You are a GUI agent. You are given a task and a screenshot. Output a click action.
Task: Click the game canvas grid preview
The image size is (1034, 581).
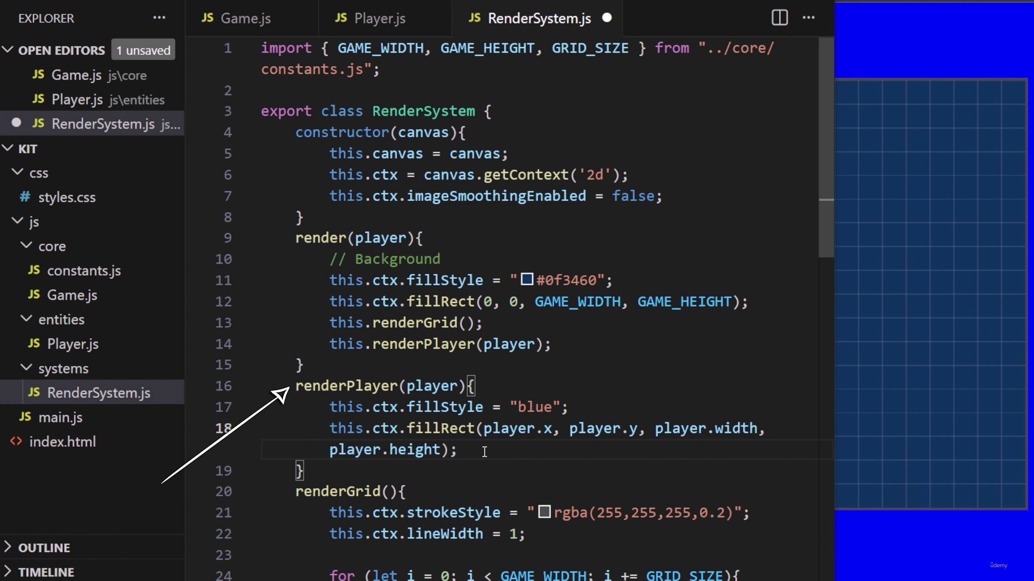(931, 294)
